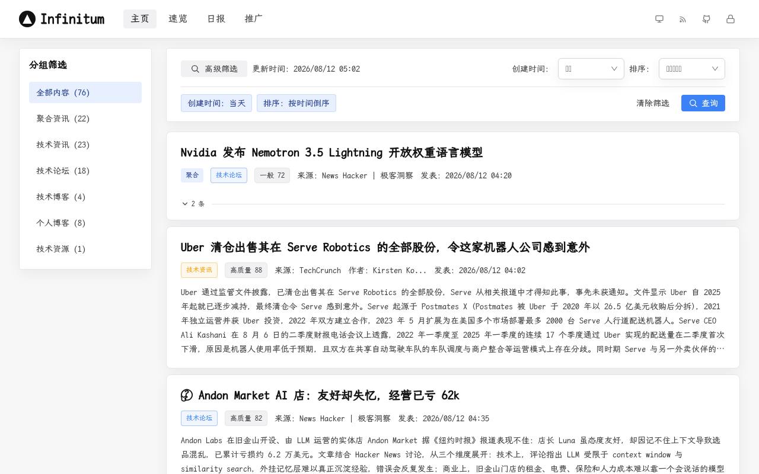The width and height of the screenshot is (759, 474).
Task: Filter by 技术资源 (1)
Action: 85,249
